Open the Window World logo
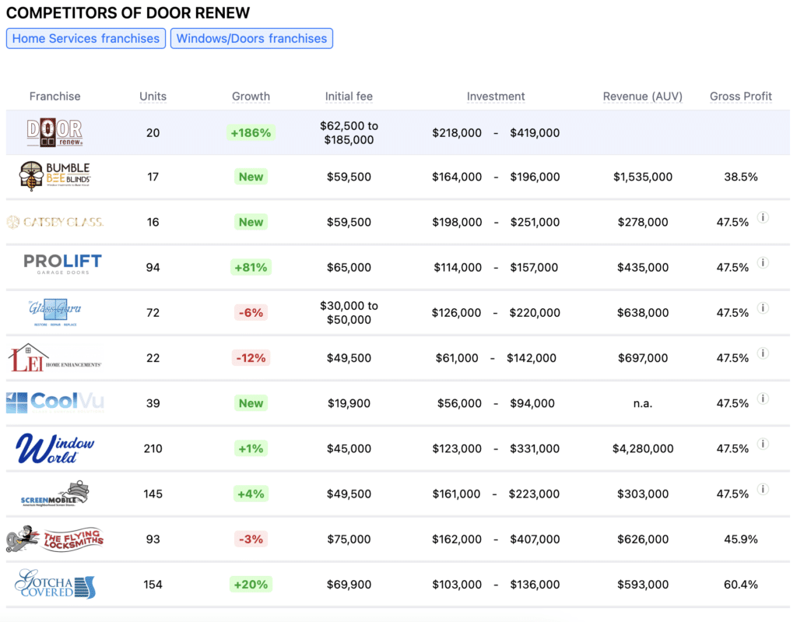The image size is (797, 622). [55, 448]
